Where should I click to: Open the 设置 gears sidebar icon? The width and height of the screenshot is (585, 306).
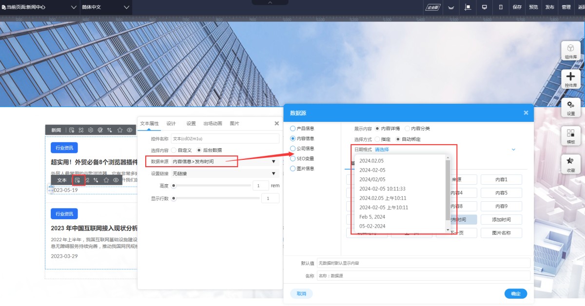(x=570, y=108)
